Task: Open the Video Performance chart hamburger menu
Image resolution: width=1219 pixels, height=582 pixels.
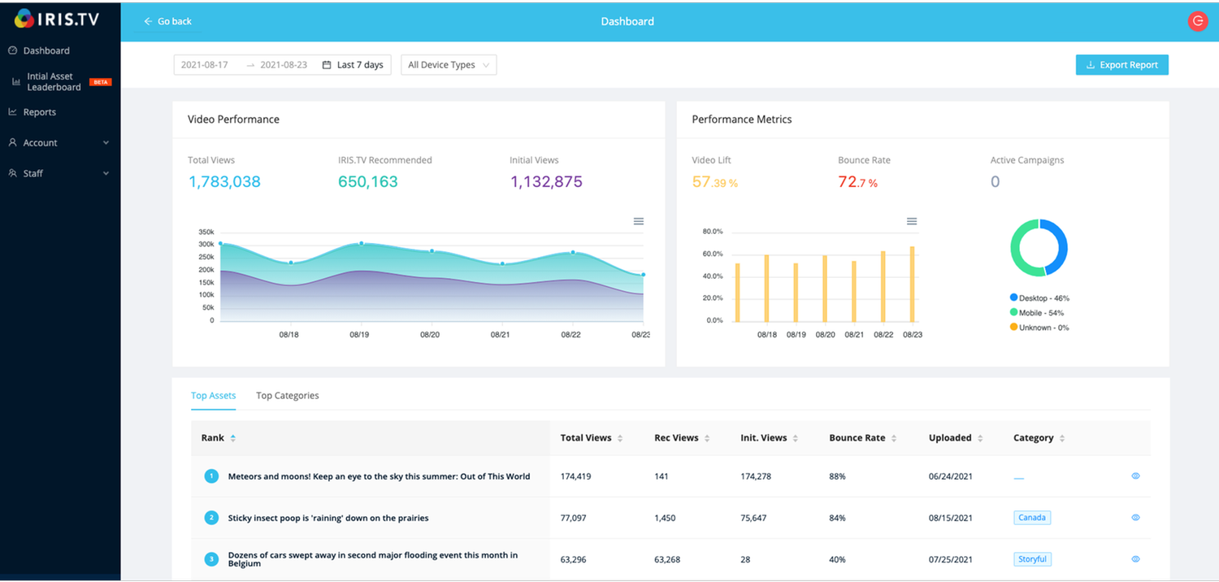Action: [639, 221]
